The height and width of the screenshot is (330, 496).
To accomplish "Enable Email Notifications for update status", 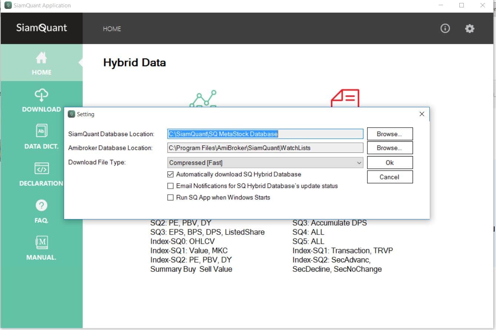I will (170, 186).
